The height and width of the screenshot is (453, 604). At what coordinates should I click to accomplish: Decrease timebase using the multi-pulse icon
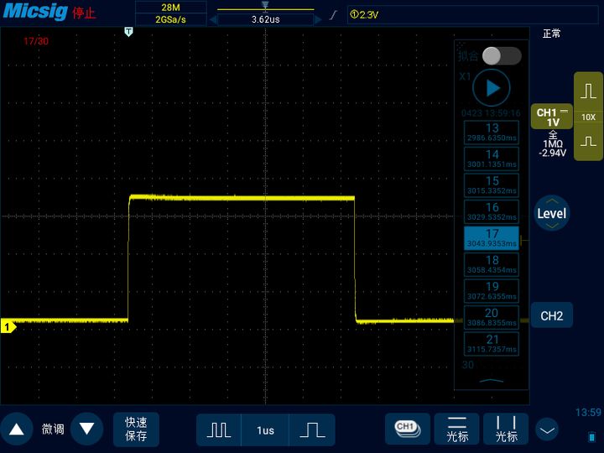point(219,430)
